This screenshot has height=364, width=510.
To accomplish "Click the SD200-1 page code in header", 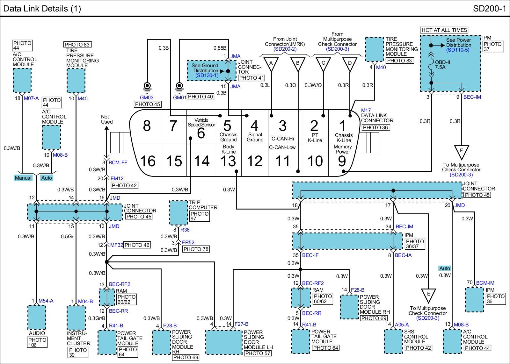I will pyautogui.click(x=489, y=8).
